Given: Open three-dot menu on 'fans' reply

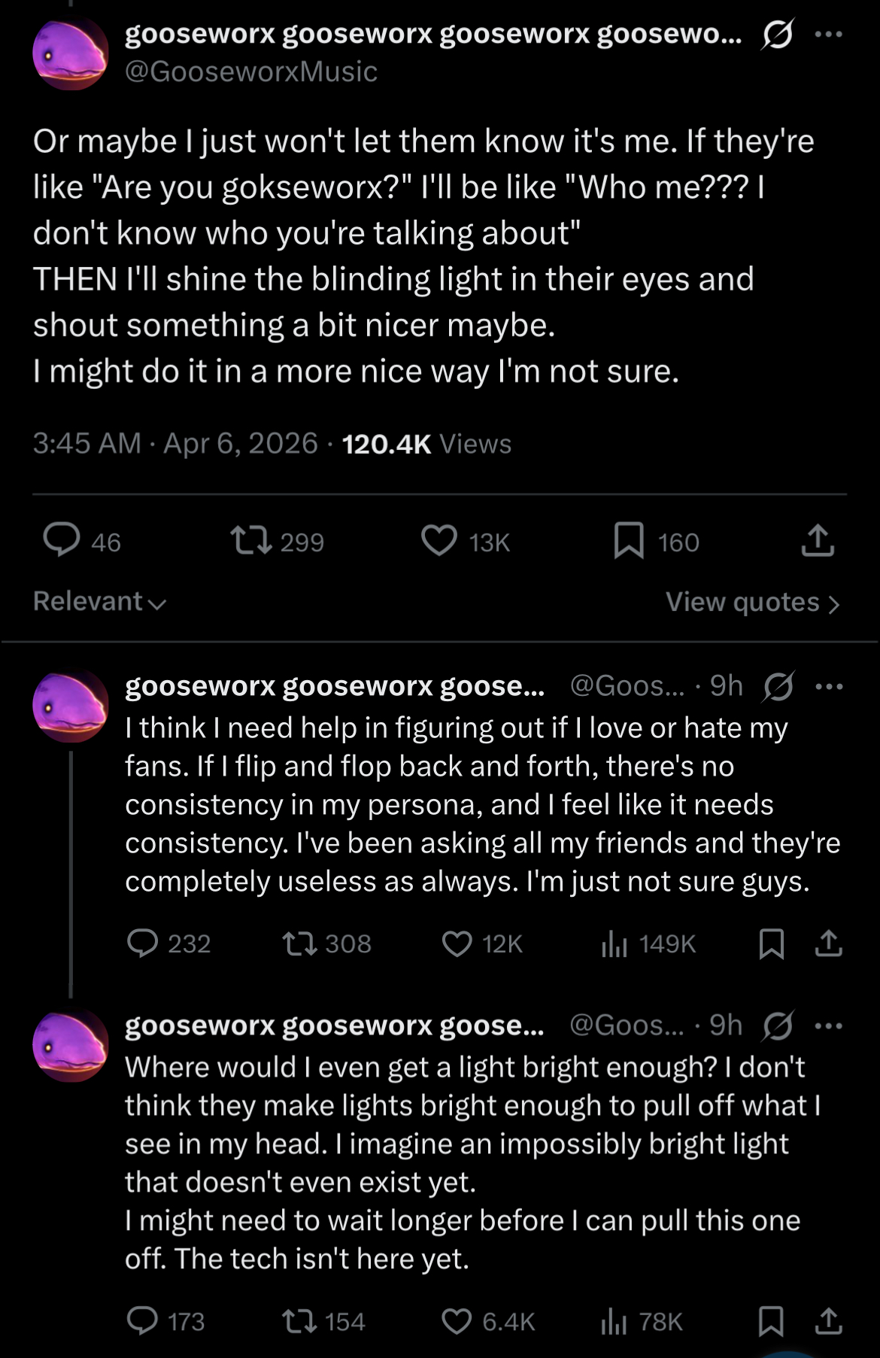Looking at the screenshot, I should click(829, 686).
